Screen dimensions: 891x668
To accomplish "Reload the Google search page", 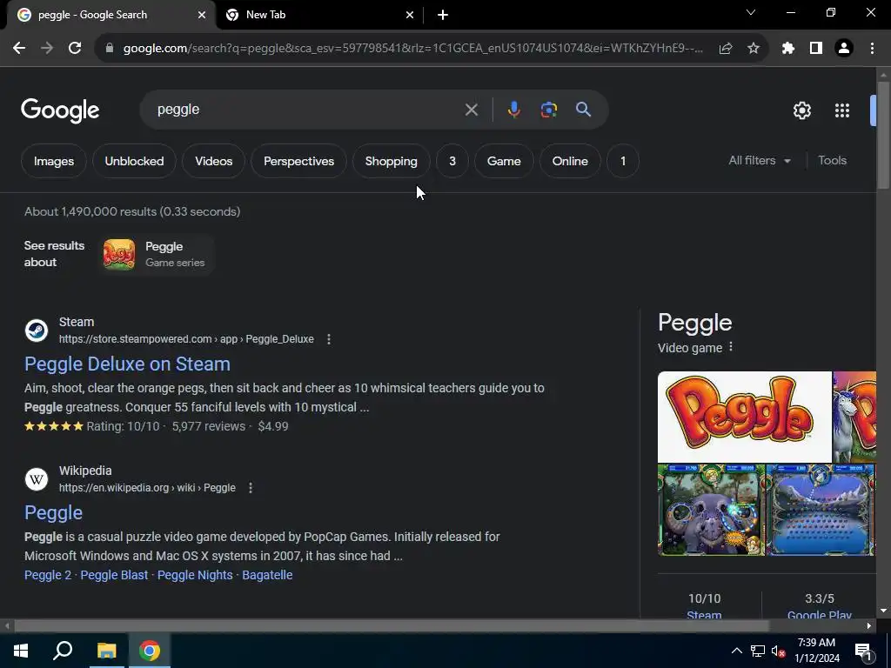I will click(x=75, y=49).
